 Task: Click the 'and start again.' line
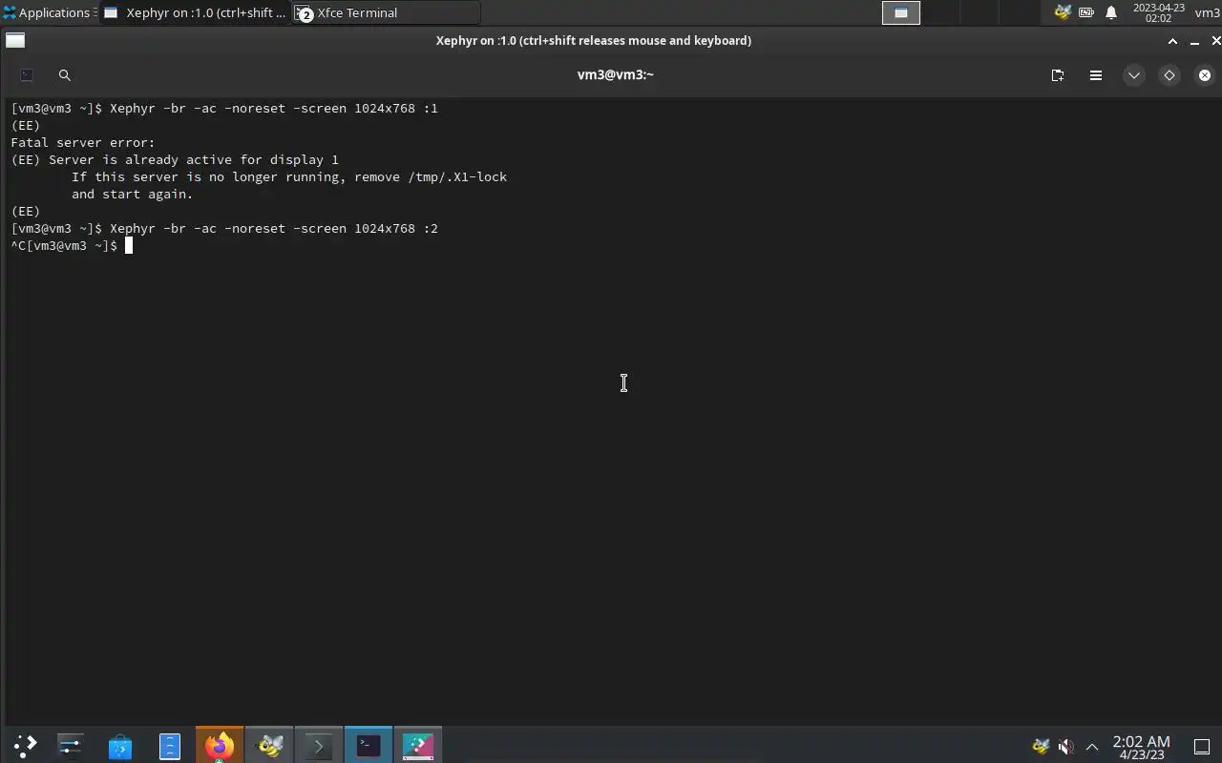[133, 195]
